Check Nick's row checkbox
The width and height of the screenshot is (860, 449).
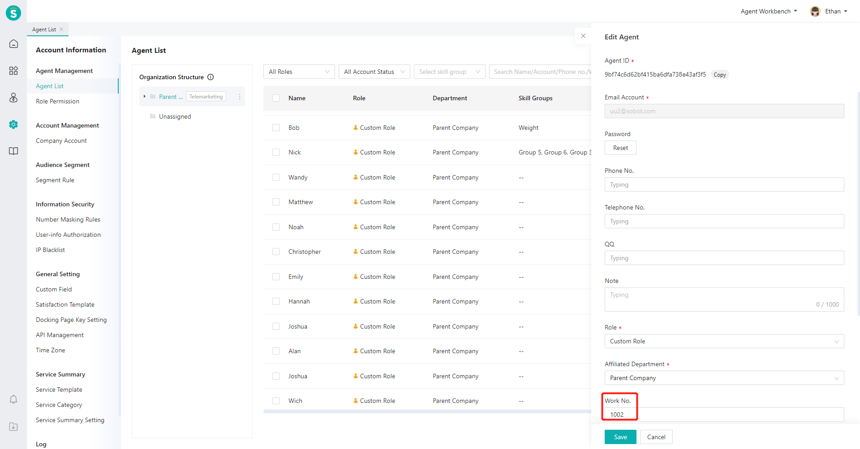click(x=276, y=152)
